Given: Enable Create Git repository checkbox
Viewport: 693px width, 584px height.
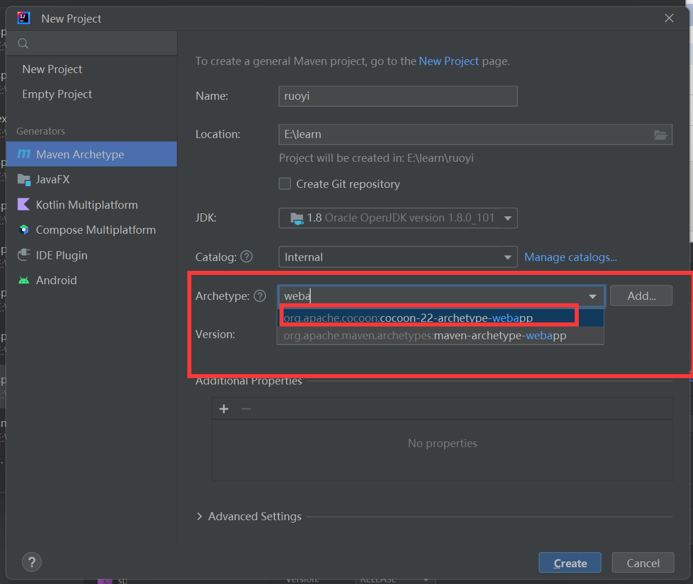Looking at the screenshot, I should (x=285, y=183).
